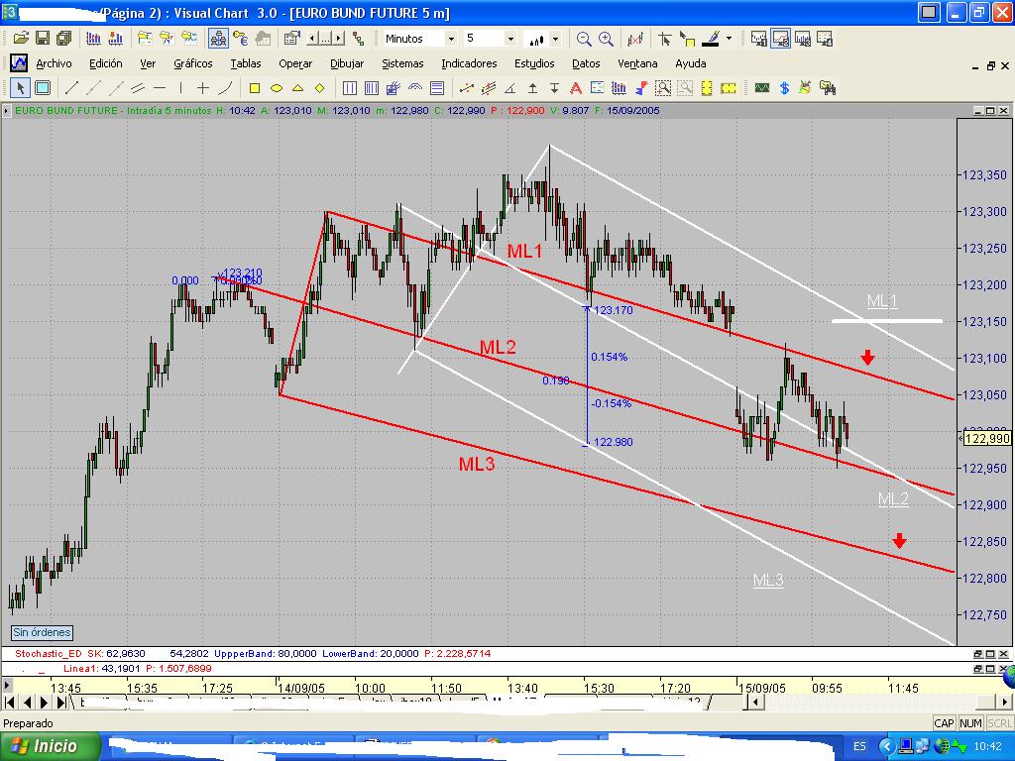Switch to screen layout 2 button
1015x761 pixels.
[781, 39]
